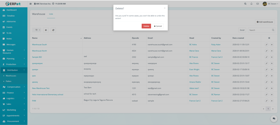
Task: Open the notifications bell icon
Action: click(x=252, y=4)
